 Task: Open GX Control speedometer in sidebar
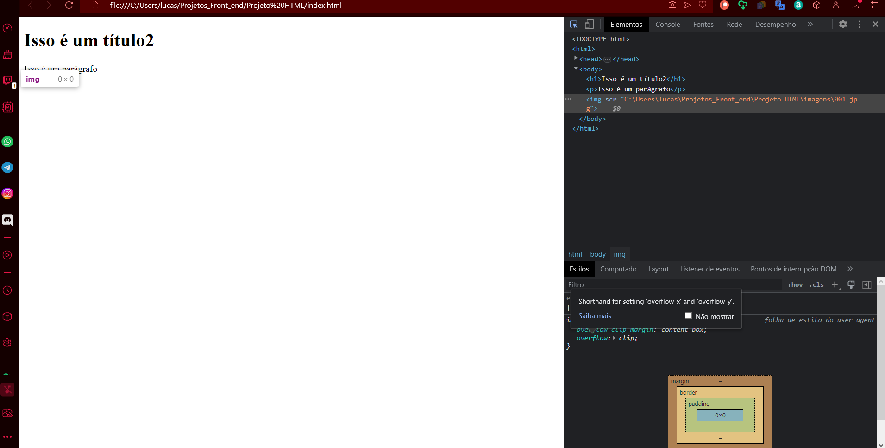[7, 28]
